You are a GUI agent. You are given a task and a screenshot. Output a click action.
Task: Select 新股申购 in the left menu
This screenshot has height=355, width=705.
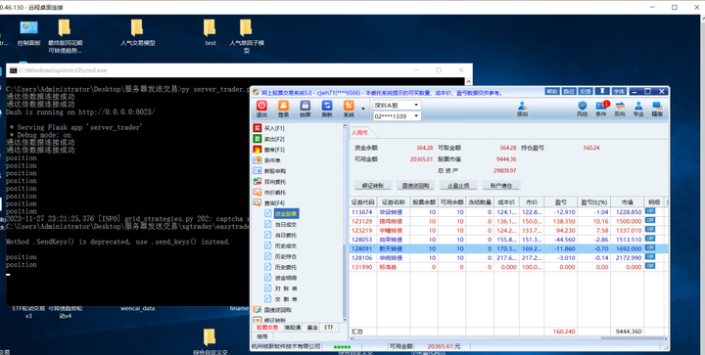click(x=269, y=171)
